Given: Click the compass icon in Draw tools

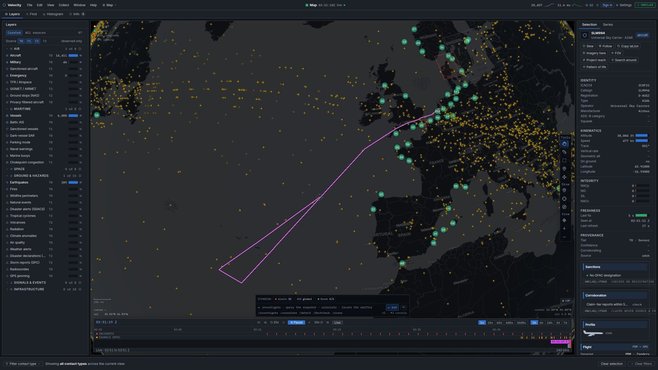Looking at the screenshot, I should pyautogui.click(x=564, y=207).
